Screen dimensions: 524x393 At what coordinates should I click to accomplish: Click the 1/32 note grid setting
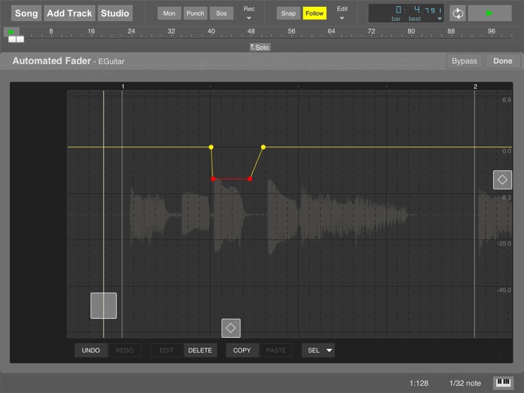coord(465,383)
